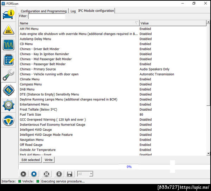Viewport: 211px width, 191px height.
Task: Select 'Chimes - Driver Belt Minder' row
Action: (x=113, y=49)
